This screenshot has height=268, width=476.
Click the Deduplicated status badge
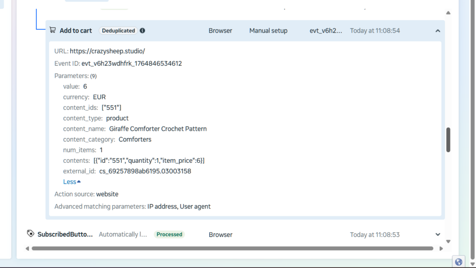tap(118, 31)
